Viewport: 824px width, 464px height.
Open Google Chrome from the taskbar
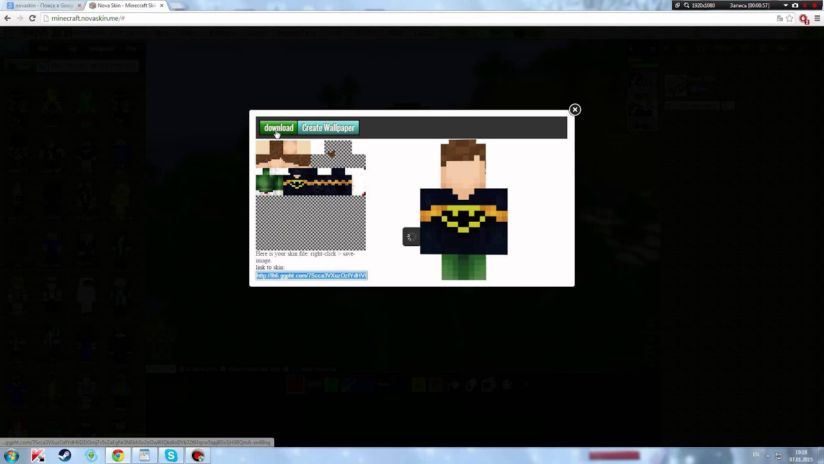pos(118,456)
